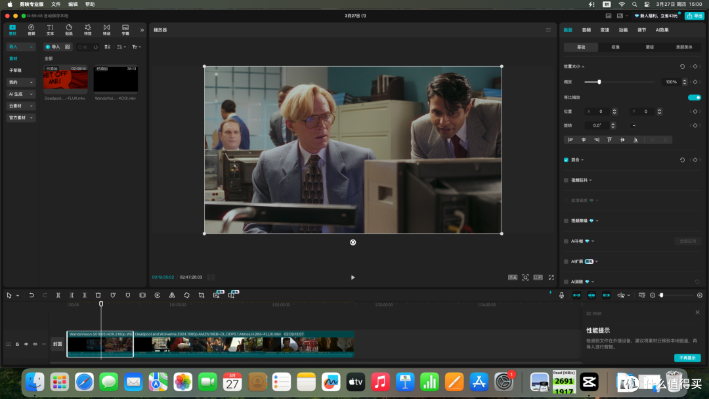This screenshot has height=399, width=709.
Task: Switch to the 变速 (Speed) tab
Action: pyautogui.click(x=605, y=30)
